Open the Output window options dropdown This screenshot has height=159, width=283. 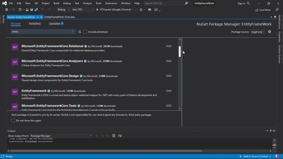pyautogui.click(x=267, y=131)
